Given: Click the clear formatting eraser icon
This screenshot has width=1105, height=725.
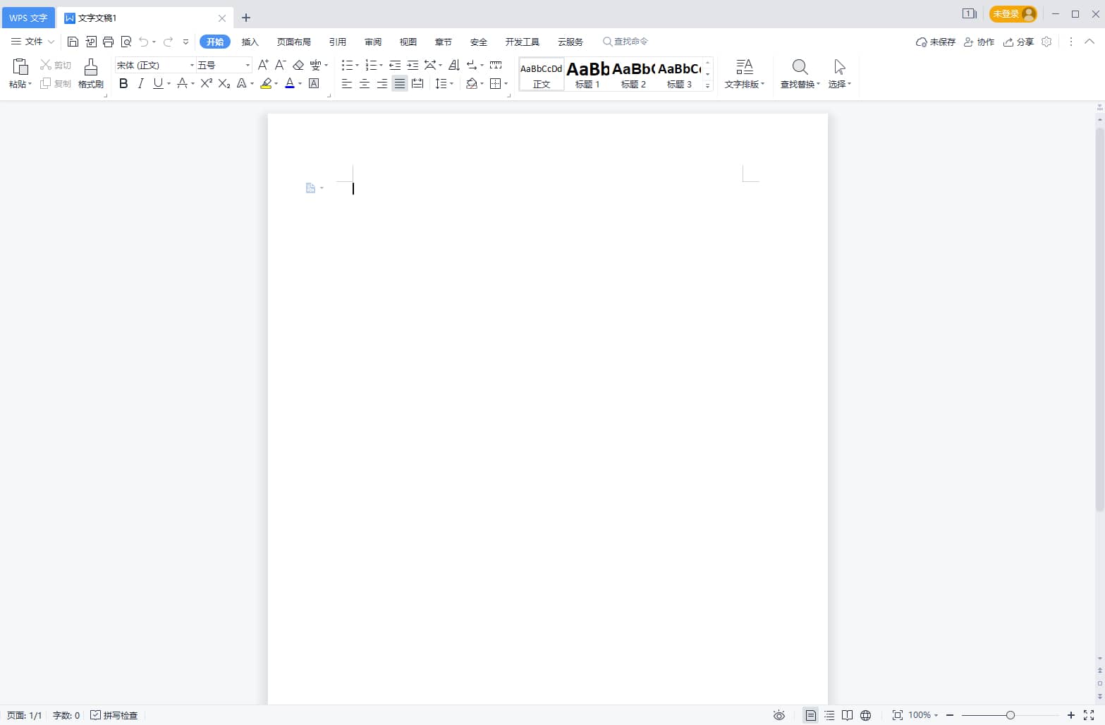Looking at the screenshot, I should (x=298, y=65).
